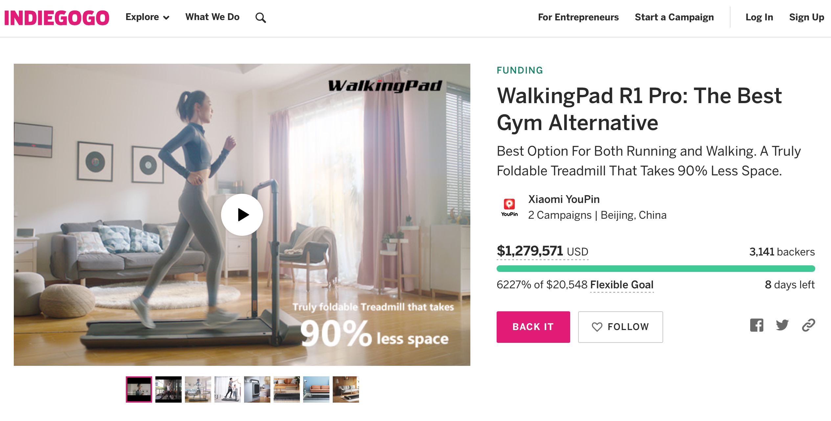Play the WalkingPad campaign video

(242, 214)
